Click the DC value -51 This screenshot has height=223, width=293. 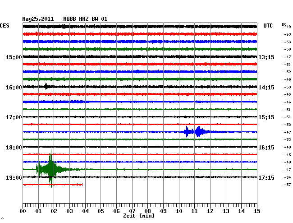[288, 110]
